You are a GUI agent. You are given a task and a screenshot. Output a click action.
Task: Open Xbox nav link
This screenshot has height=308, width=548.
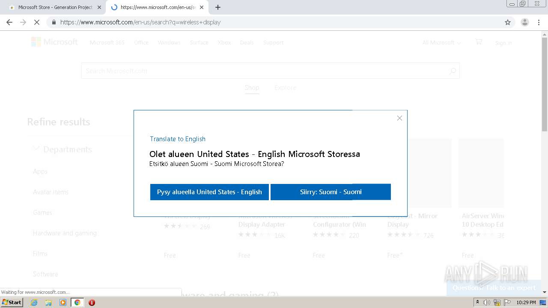[224, 42]
